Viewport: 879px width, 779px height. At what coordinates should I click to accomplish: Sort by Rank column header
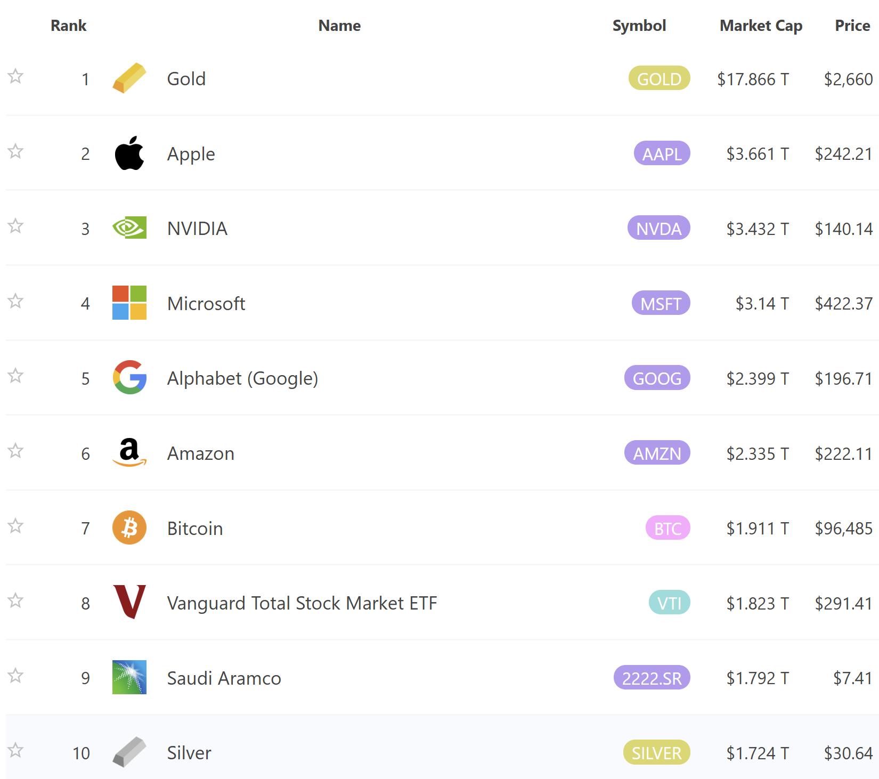[68, 26]
